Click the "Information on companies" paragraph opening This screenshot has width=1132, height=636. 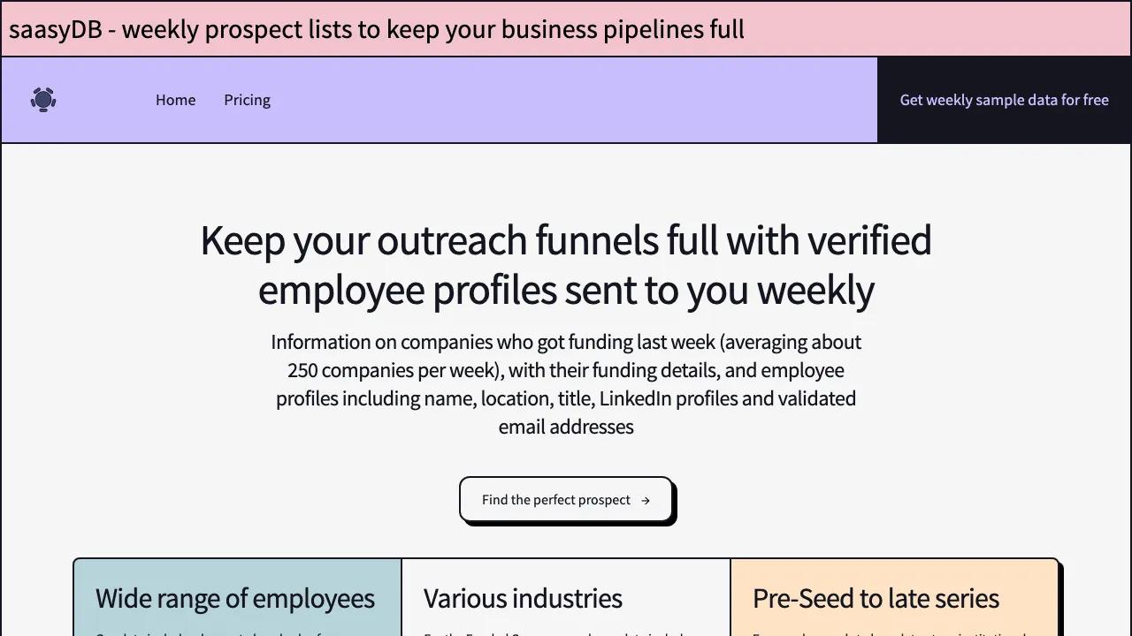[354, 342]
